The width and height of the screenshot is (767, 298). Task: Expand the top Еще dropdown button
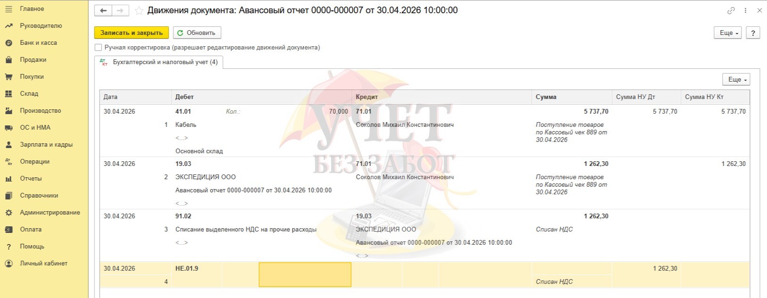pos(728,33)
